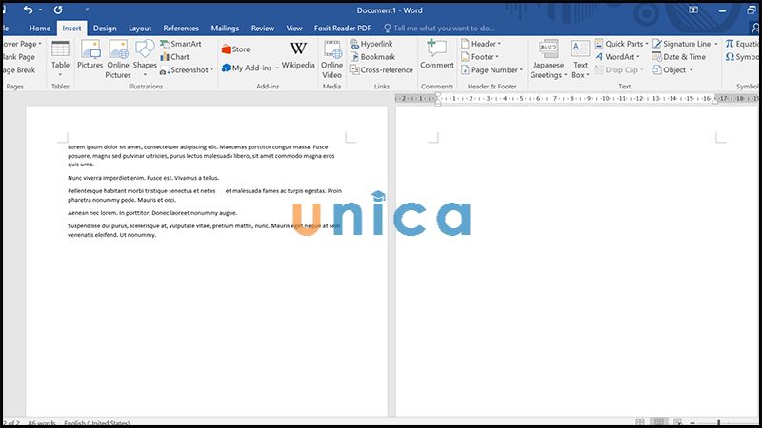Viewport: 762px width, 428px height.
Task: Open Ribbon Display Options button
Action: (693, 10)
